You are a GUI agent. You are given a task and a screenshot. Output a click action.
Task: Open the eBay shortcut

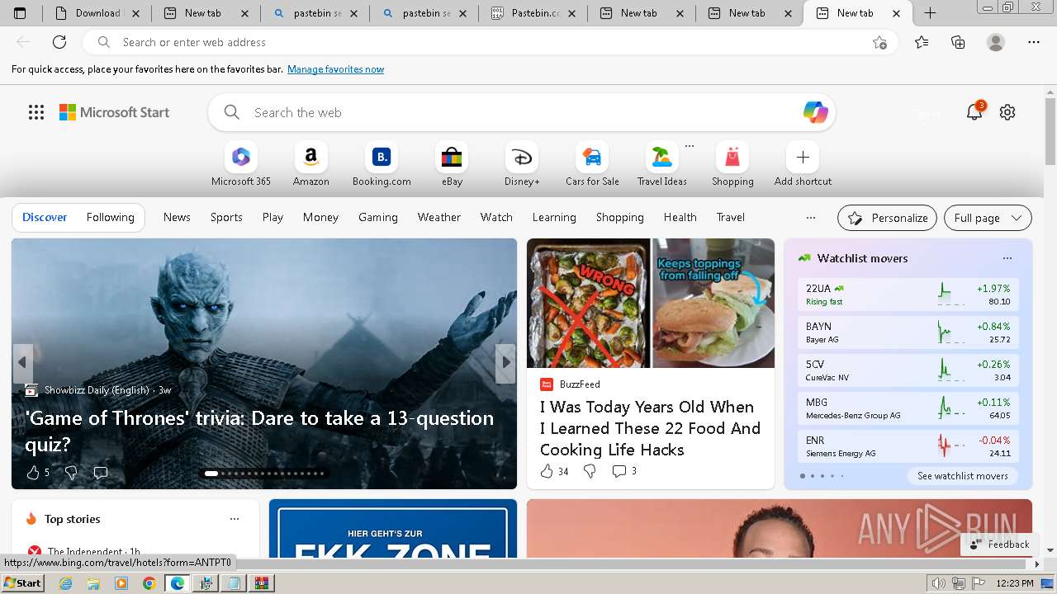pos(452,164)
